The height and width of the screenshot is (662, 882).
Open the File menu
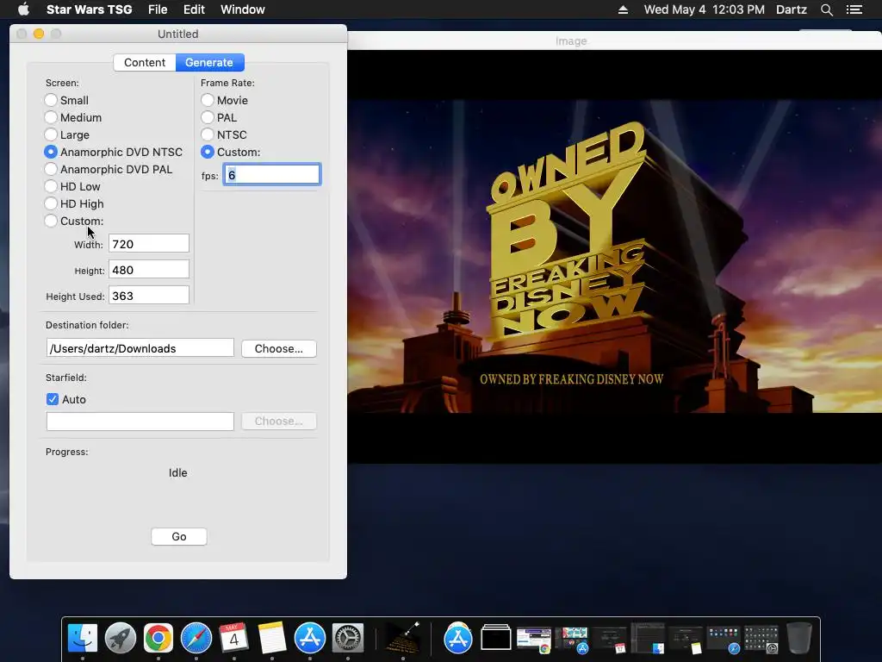click(x=158, y=9)
